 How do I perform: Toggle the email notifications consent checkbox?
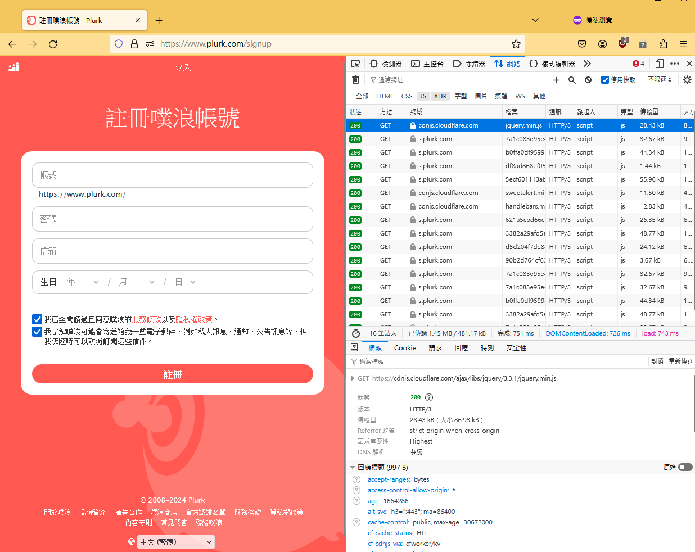pos(37,332)
